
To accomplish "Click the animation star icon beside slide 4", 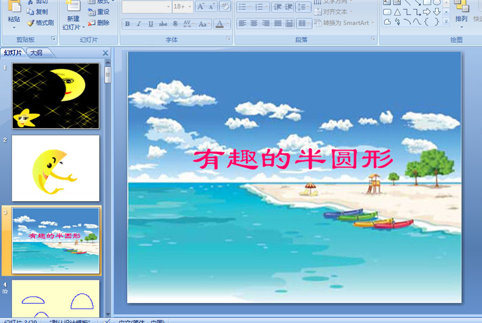I will tap(5, 291).
